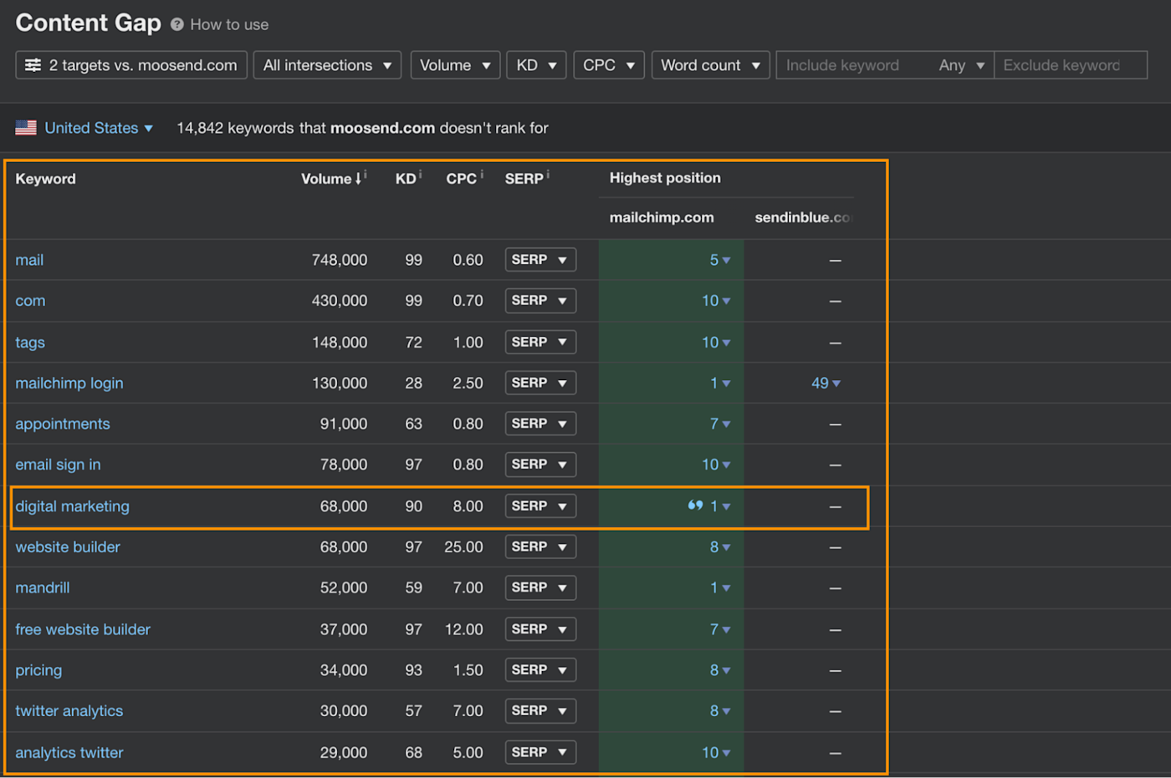Viewport: 1171px width, 778px height.
Task: Click the mailchimp login keyword link
Action: [69, 384]
